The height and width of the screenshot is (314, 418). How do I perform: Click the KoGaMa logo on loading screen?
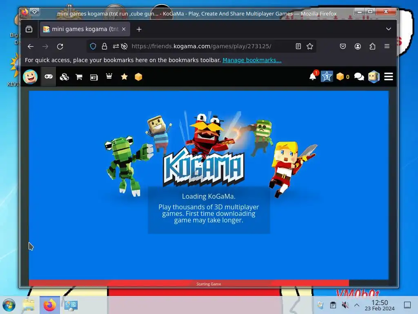click(x=204, y=168)
